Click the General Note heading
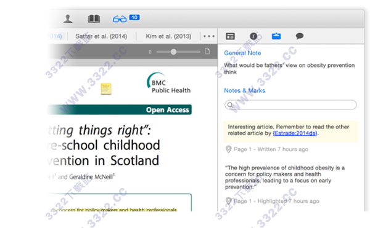The image size is (370, 228). 242,53
